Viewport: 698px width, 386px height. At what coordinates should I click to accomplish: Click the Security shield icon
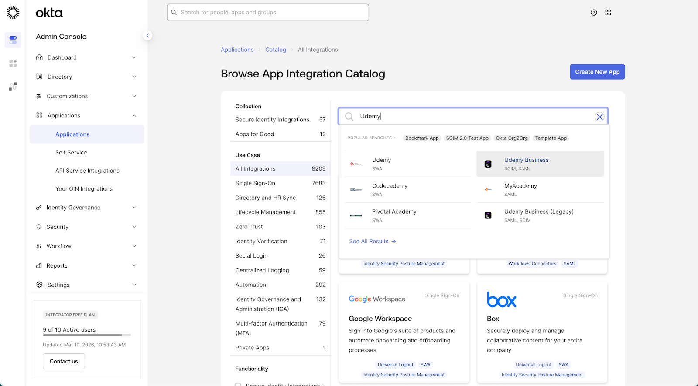[39, 227]
